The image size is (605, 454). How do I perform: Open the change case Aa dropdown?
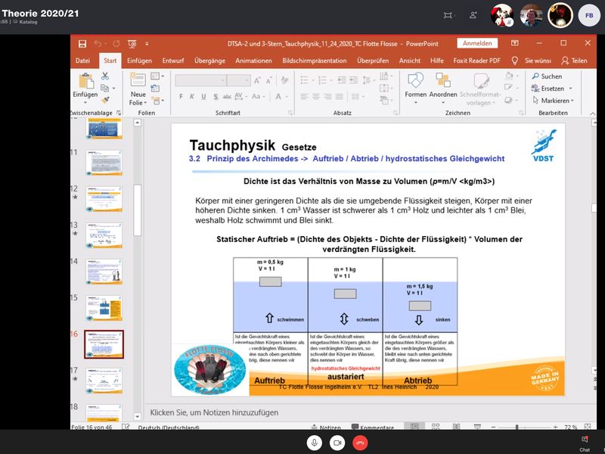(x=258, y=96)
